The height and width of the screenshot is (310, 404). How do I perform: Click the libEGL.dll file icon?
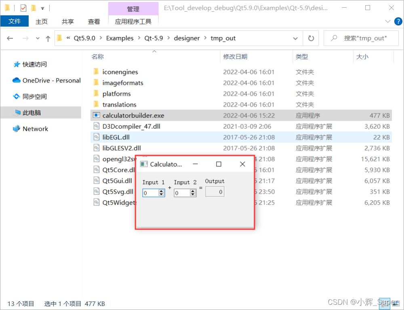[96, 137]
